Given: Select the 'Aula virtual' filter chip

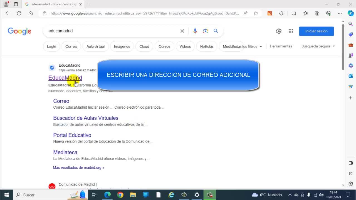Looking at the screenshot, I should pyautogui.click(x=95, y=46).
